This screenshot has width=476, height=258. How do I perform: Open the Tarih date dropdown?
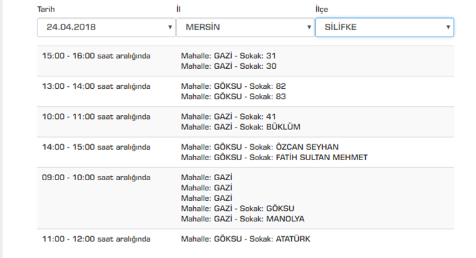(x=103, y=28)
